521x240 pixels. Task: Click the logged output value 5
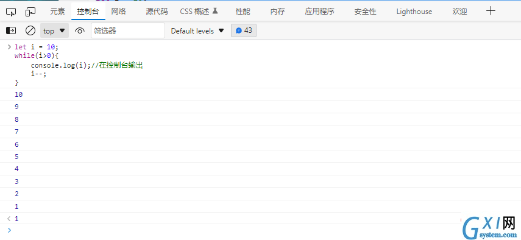pos(16,157)
